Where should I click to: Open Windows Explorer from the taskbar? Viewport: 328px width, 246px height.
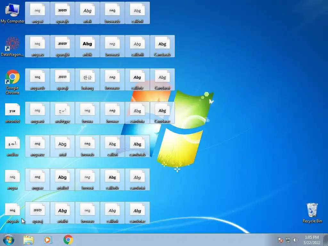[29, 240]
